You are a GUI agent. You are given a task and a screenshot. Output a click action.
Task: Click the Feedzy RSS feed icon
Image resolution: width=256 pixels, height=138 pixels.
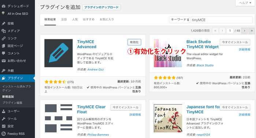(4, 134)
